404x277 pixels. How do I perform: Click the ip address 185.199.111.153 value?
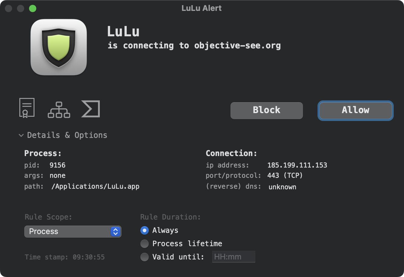pos(297,165)
